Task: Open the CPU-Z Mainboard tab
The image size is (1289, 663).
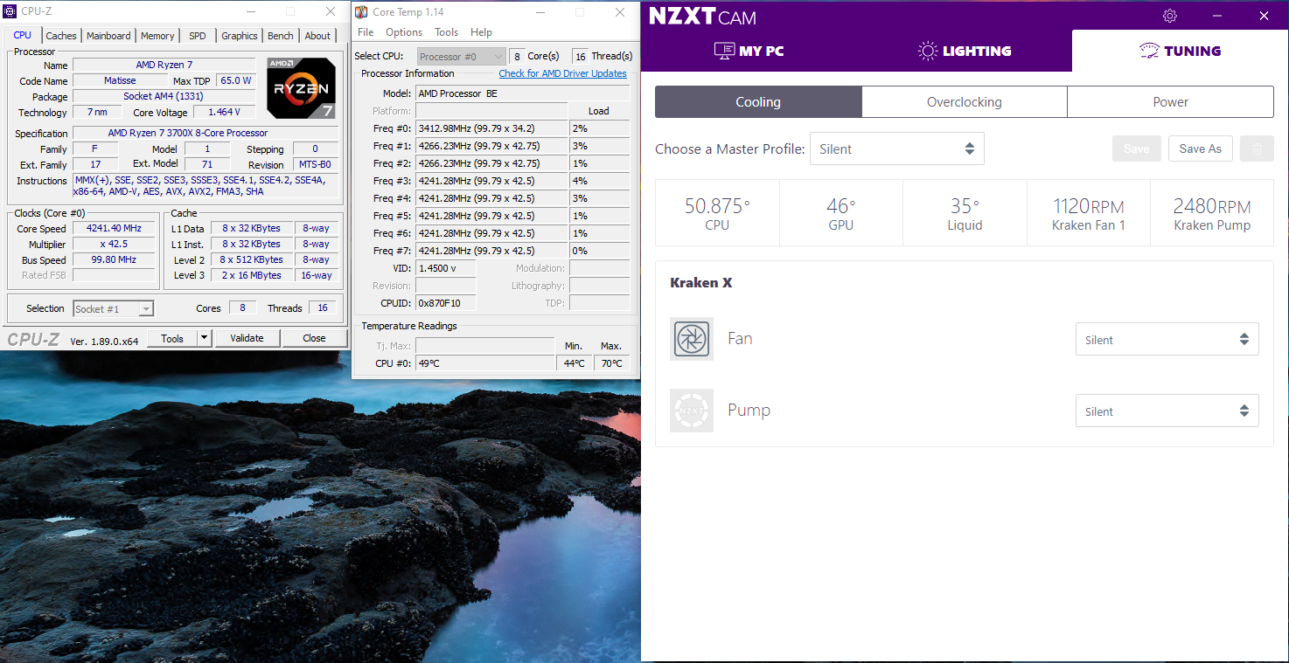Action: click(x=108, y=36)
